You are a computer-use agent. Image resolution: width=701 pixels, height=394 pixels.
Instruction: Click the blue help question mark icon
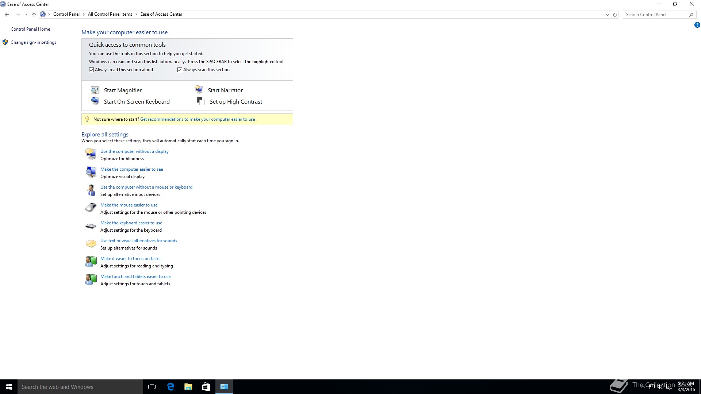[697, 25]
